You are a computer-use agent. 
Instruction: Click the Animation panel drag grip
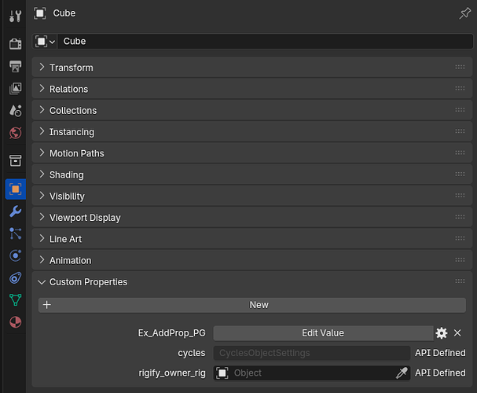(x=460, y=260)
